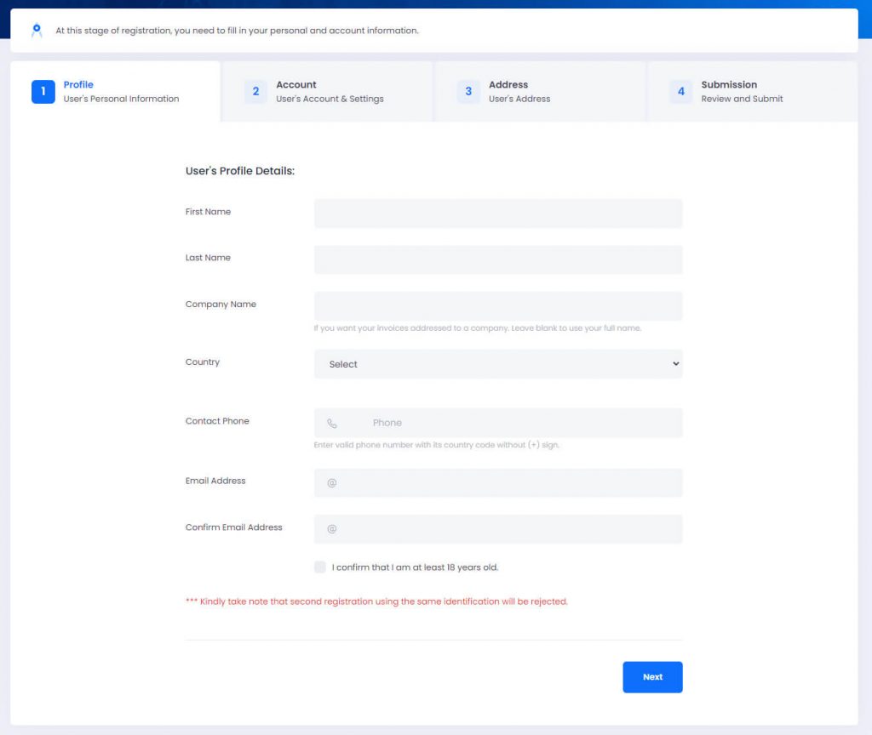
Task: Click the Next button
Action: tap(652, 676)
